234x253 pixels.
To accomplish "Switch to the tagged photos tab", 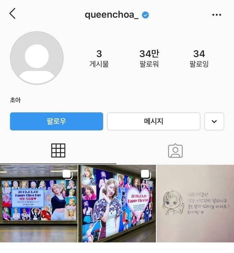I will pyautogui.click(x=175, y=151).
